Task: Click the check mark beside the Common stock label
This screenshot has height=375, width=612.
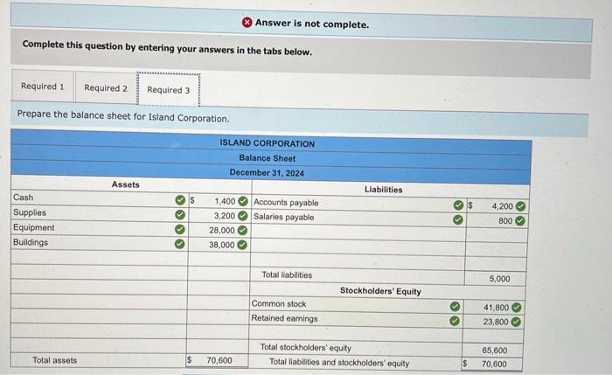Action: (455, 306)
